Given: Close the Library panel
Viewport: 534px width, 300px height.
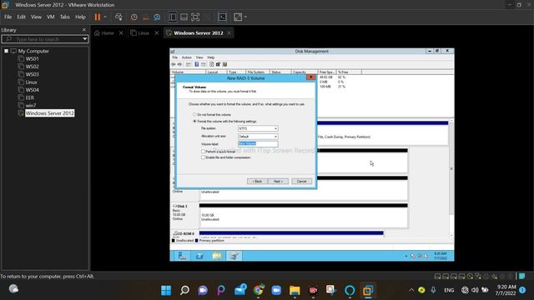Looking at the screenshot, I should coord(84,30).
